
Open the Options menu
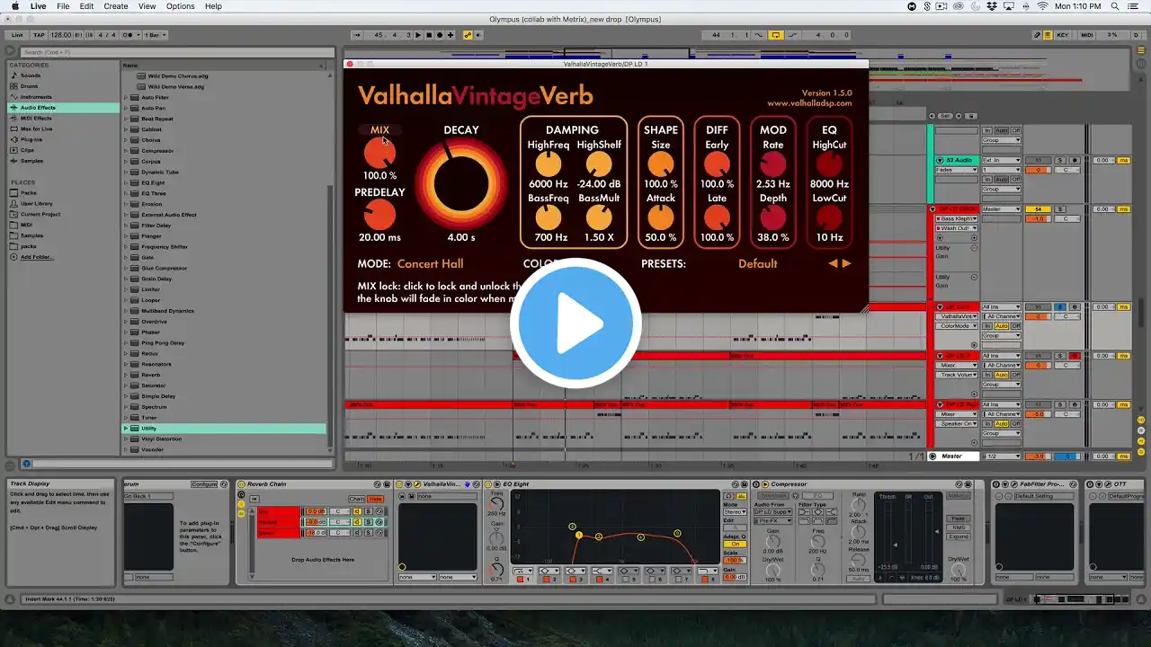(x=180, y=6)
